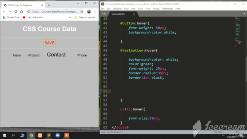Click closing </style> tag
This screenshot has height=139, width=247.
(120, 127)
